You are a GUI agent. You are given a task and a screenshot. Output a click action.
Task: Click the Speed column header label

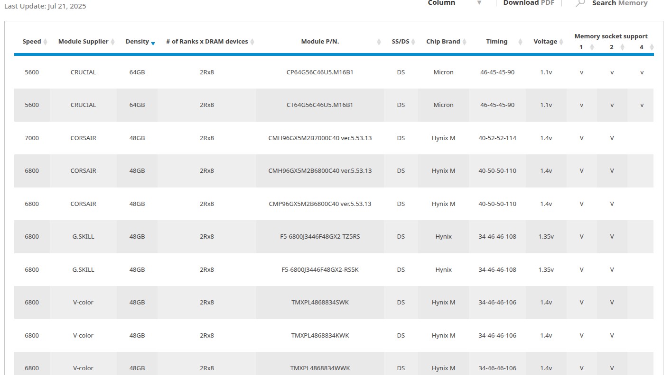(32, 42)
